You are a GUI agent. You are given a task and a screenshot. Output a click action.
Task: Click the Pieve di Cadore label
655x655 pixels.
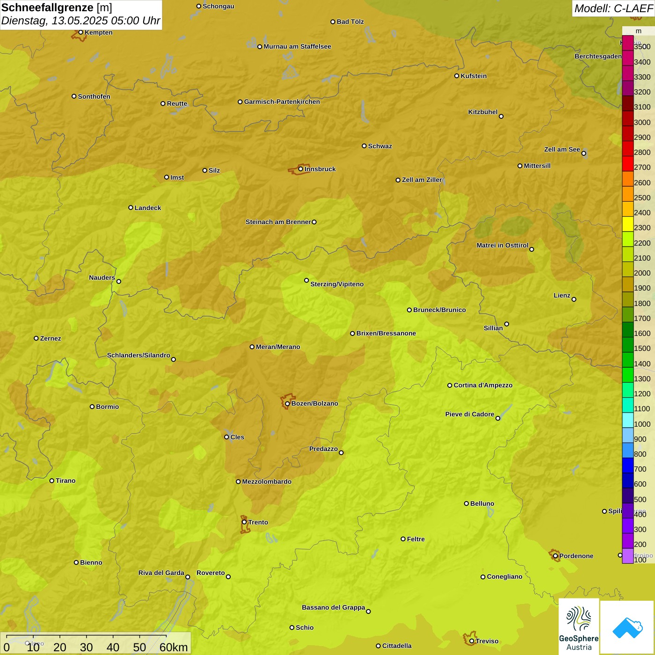click(x=470, y=414)
